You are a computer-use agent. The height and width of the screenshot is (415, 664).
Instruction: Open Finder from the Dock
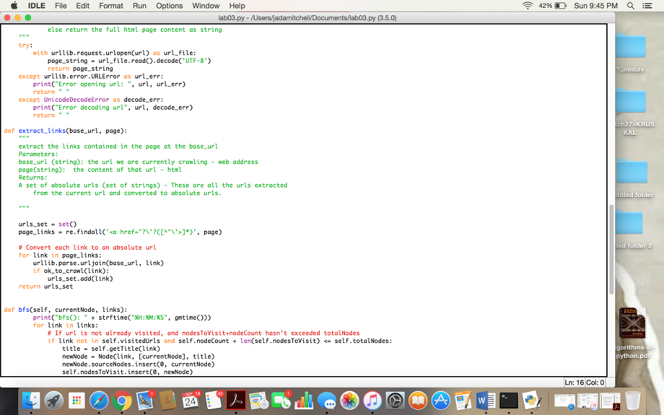pos(30,402)
